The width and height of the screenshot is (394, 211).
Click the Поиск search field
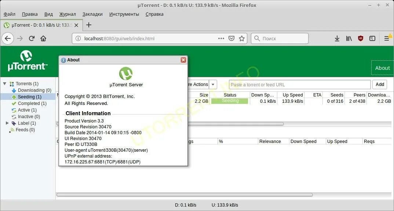point(280,38)
